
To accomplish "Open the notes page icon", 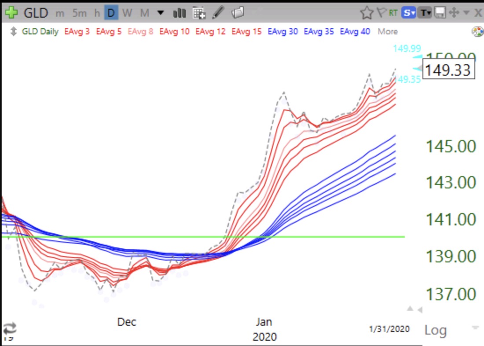I will (x=238, y=13).
